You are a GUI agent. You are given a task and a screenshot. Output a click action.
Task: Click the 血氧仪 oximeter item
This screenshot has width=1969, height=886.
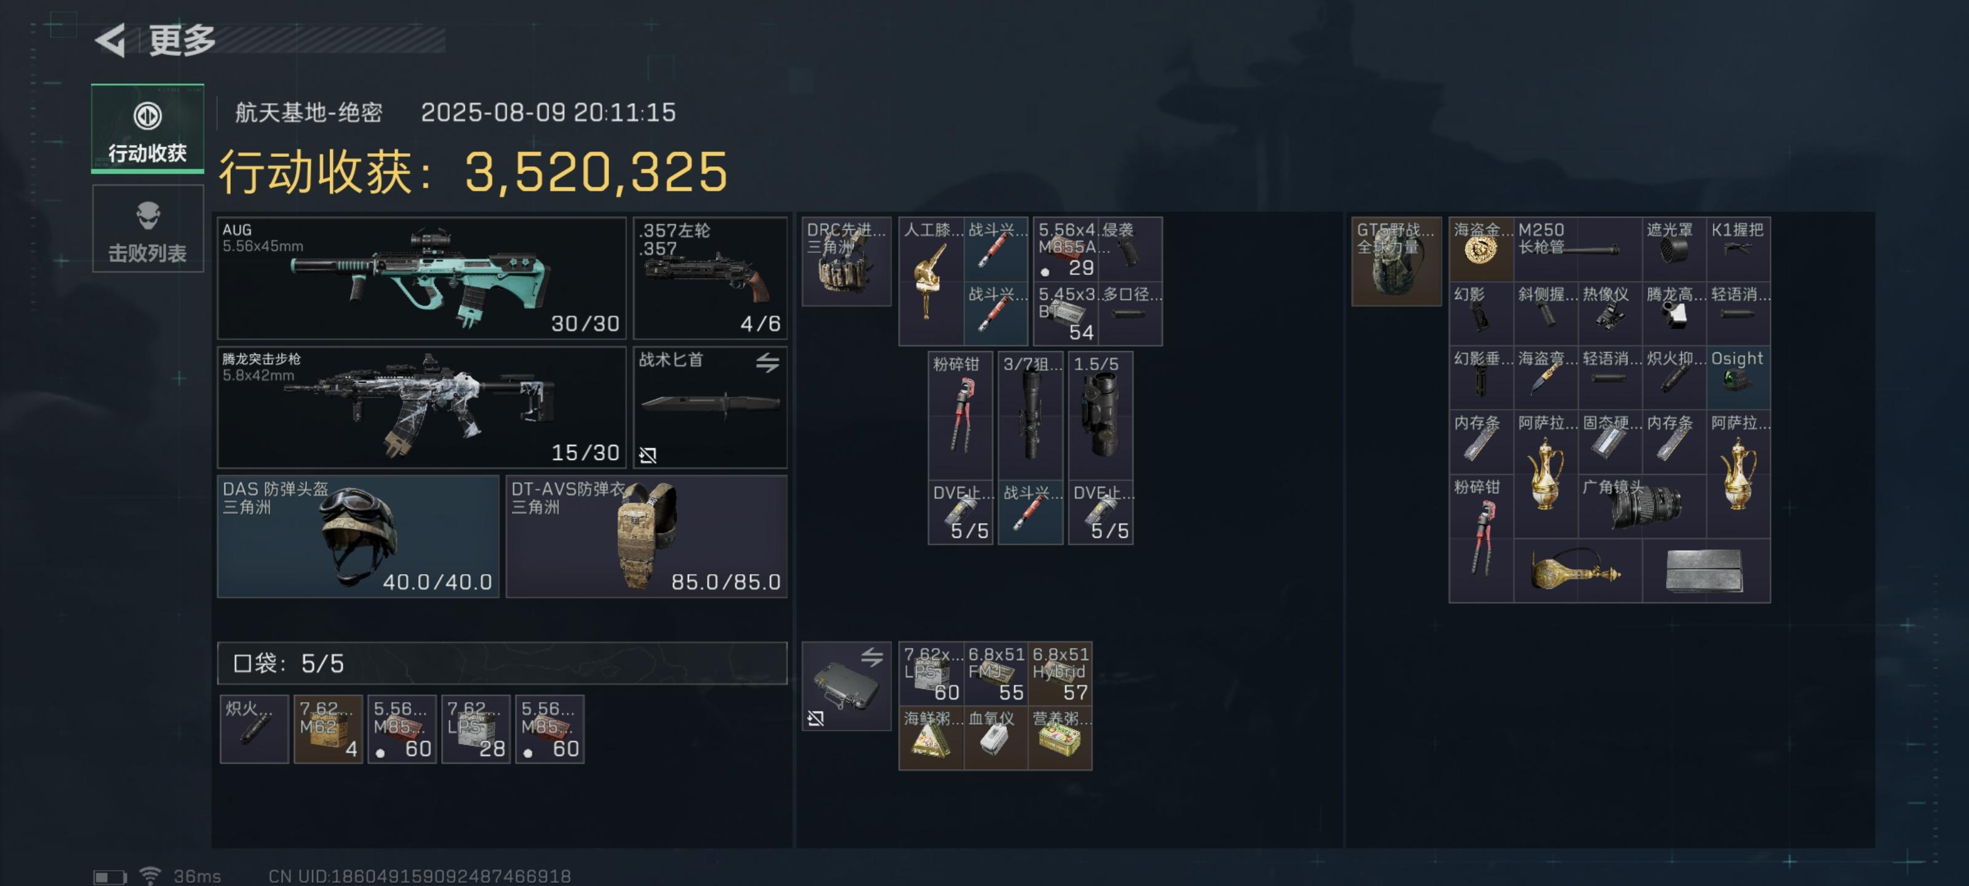point(996,738)
